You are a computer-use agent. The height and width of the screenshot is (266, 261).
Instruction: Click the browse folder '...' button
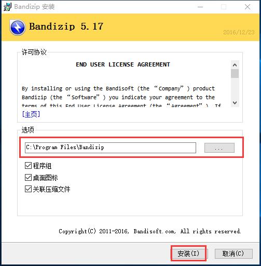pyautogui.click(x=219, y=148)
